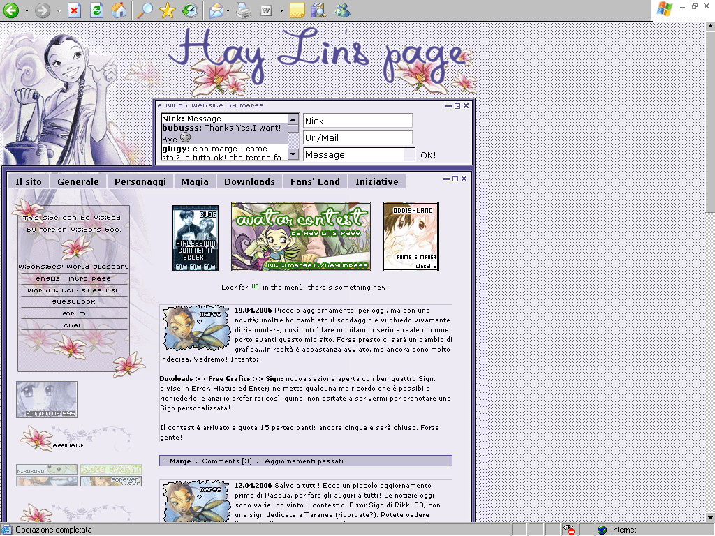Refresh the page with green arrows icon
715x536 pixels.
tap(96, 10)
